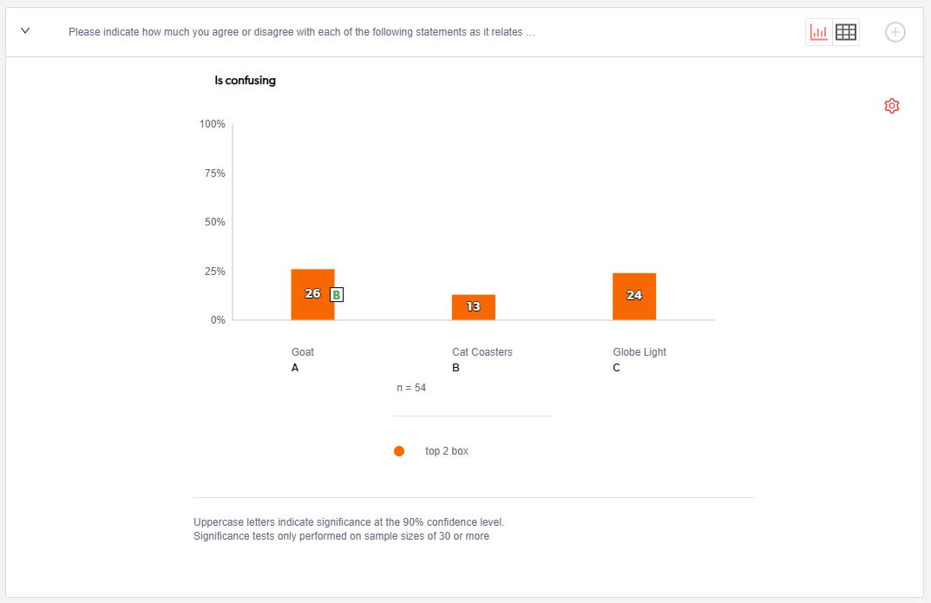Click the Cat Coasters bar showing 13

(473, 307)
